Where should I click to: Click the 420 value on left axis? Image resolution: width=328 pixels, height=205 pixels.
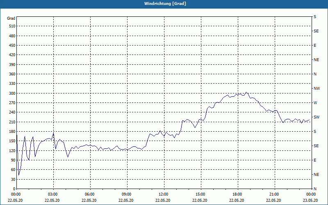pyautogui.click(x=12, y=55)
